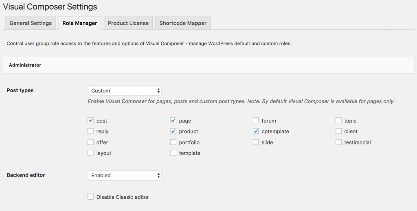Screen dimensions: 417x211
Task: Enable the forum checkbox
Action: [x=256, y=121]
